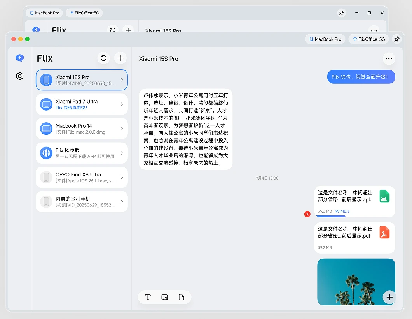
Task: Open the file name ending in '前后显示.pdf'
Action: [x=345, y=232]
